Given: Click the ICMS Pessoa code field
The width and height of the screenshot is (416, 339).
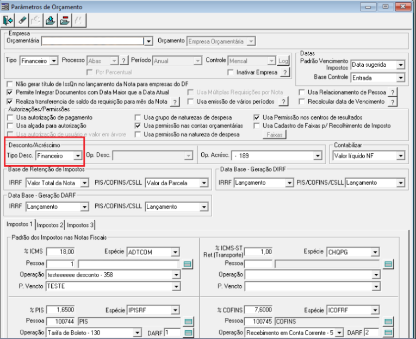Looking at the screenshot, I should (x=61, y=264).
